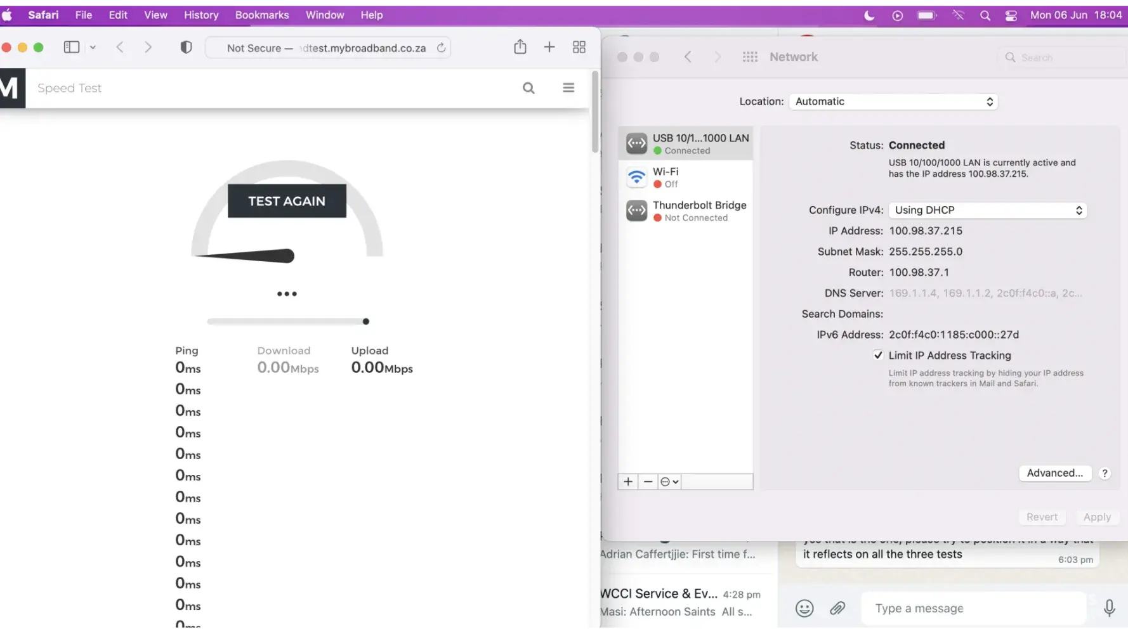Click the Speed Test search magnifier

coord(528,88)
